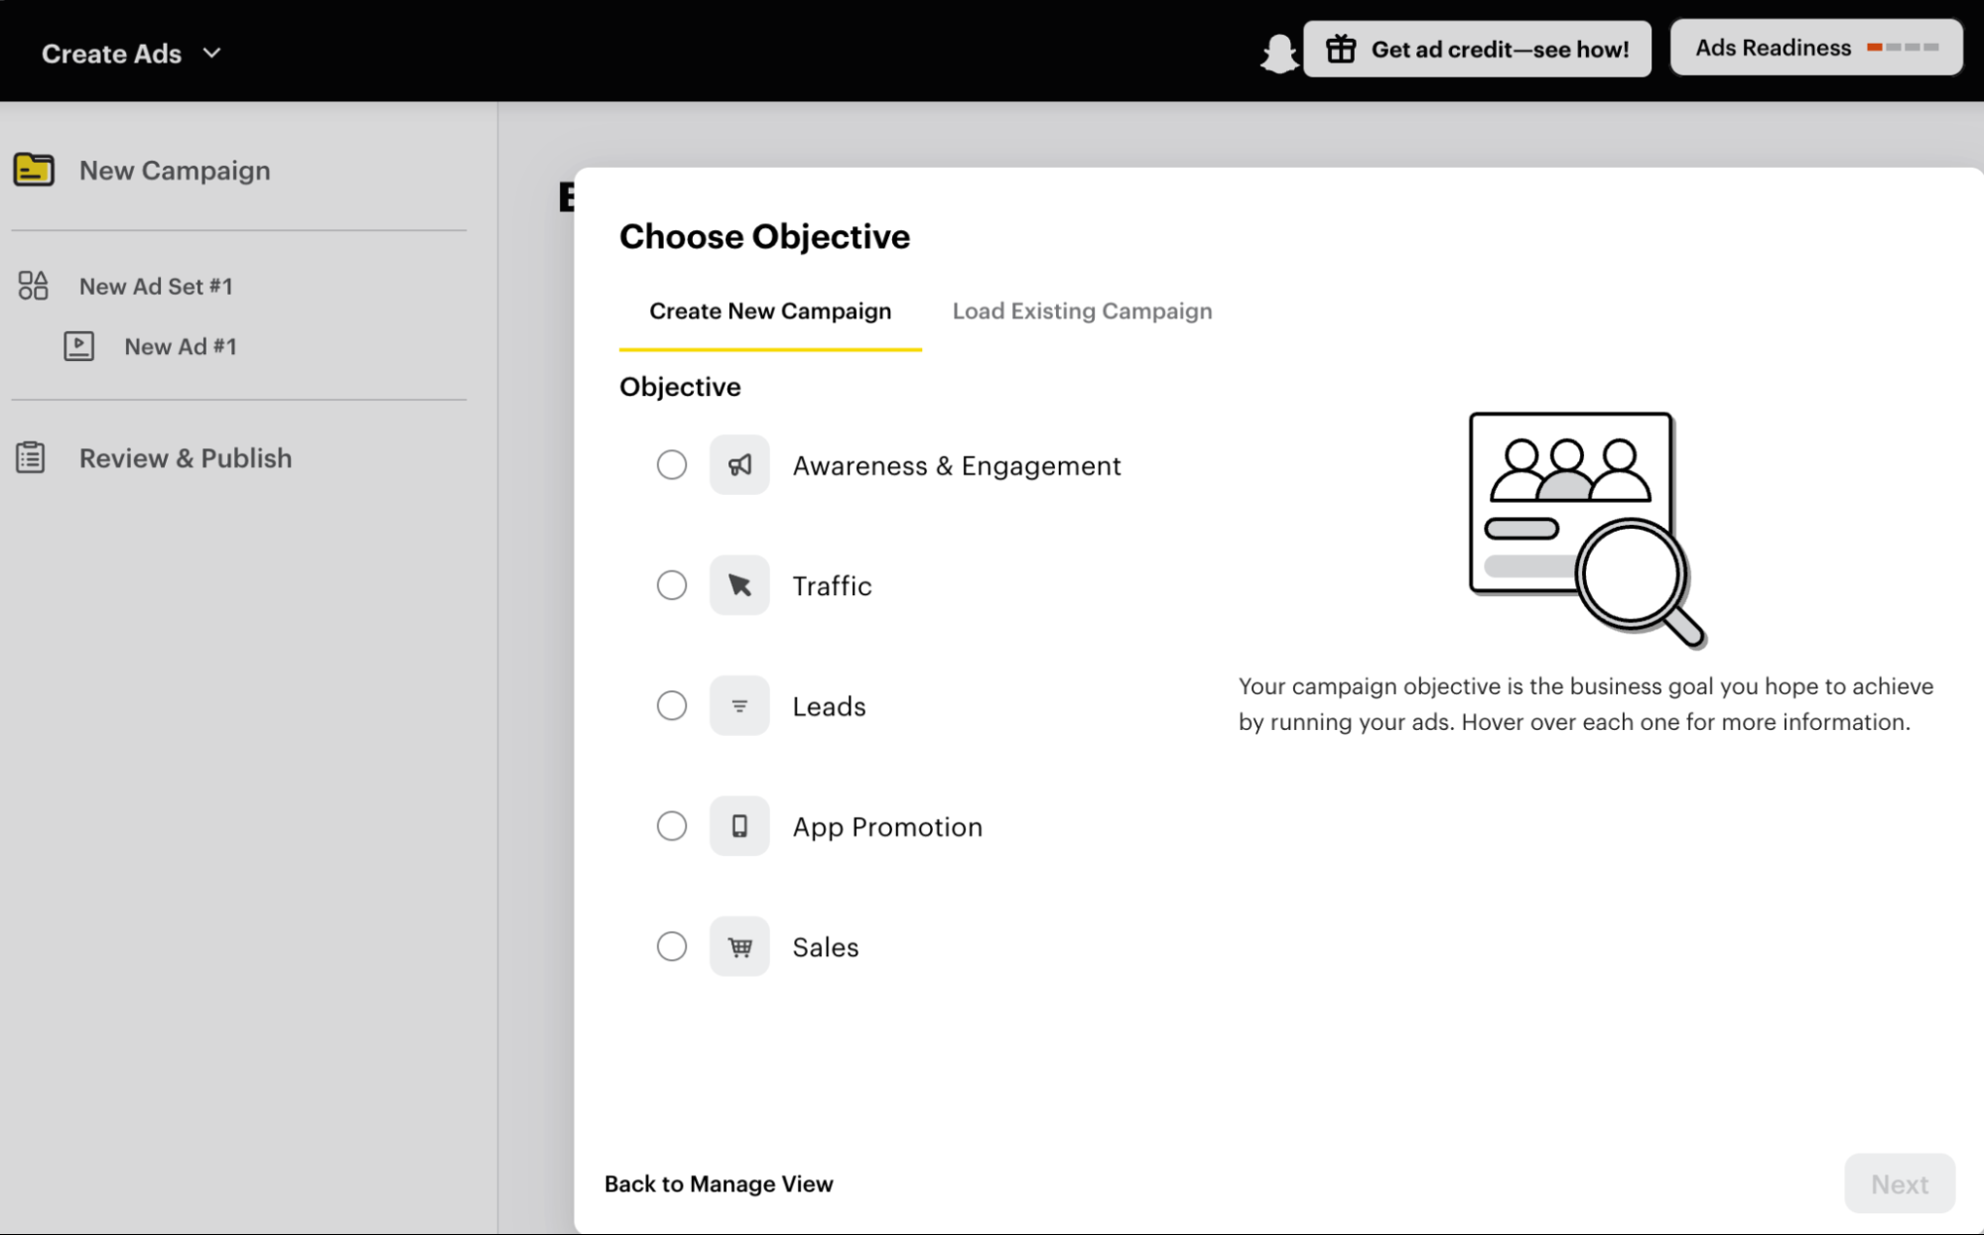Switch to Create New Campaign tab
Image resolution: width=1984 pixels, height=1235 pixels.
770,311
